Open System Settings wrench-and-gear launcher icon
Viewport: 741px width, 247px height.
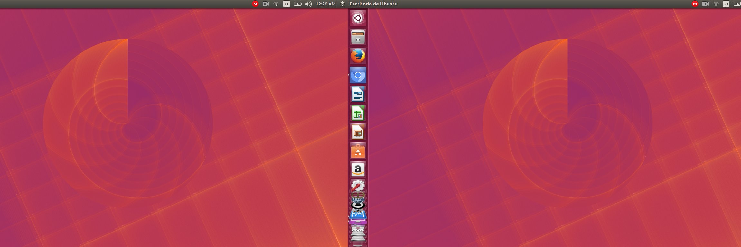click(358, 185)
